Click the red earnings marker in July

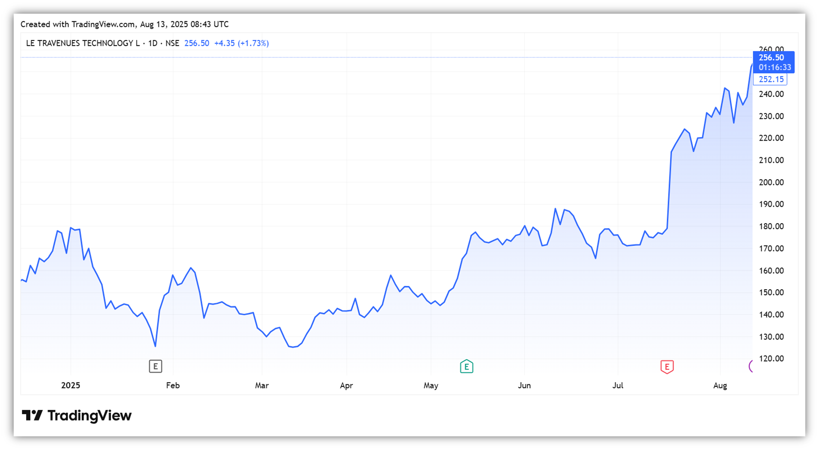click(x=667, y=367)
